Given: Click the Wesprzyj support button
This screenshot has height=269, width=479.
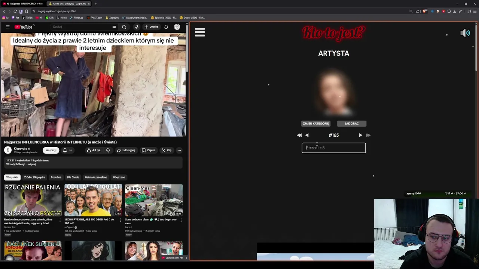Looking at the screenshot, I should coord(51,150).
